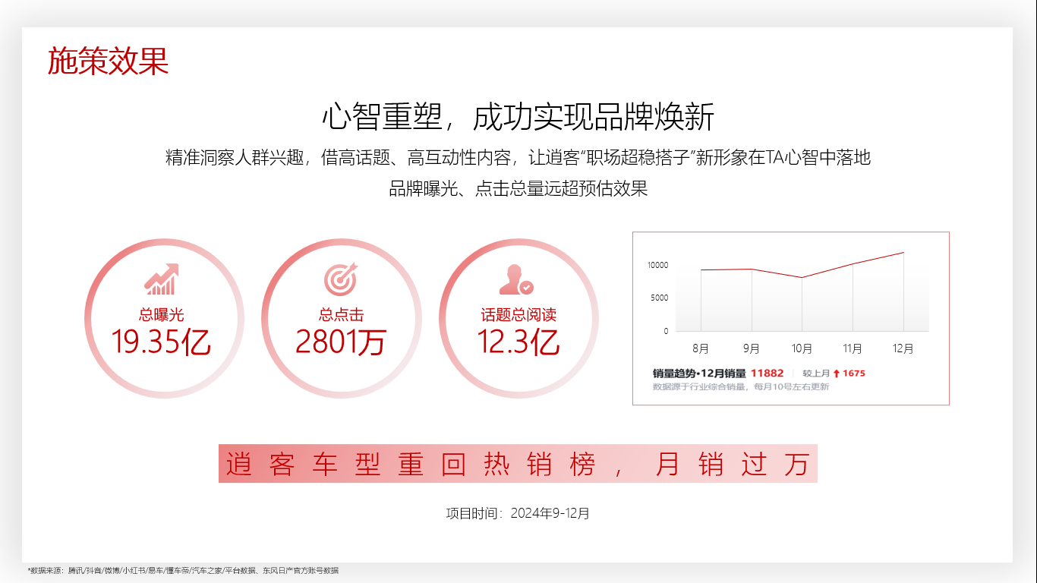Screen dimensions: 1037x583
Task: Select the 施策效果 slide title
Action: pyautogui.click(x=108, y=61)
